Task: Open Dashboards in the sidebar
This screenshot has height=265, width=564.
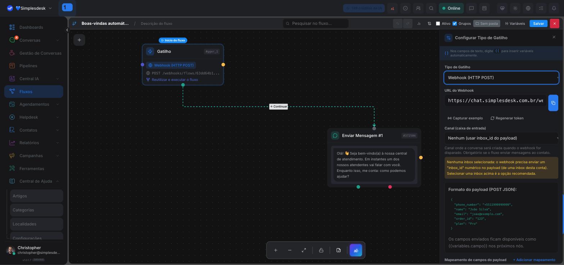Action: click(x=34, y=27)
